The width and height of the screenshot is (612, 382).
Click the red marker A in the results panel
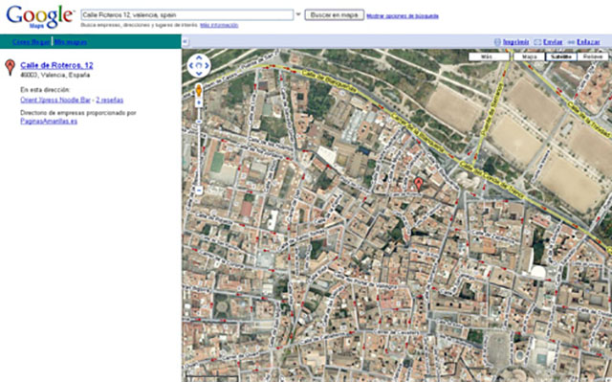(x=11, y=67)
